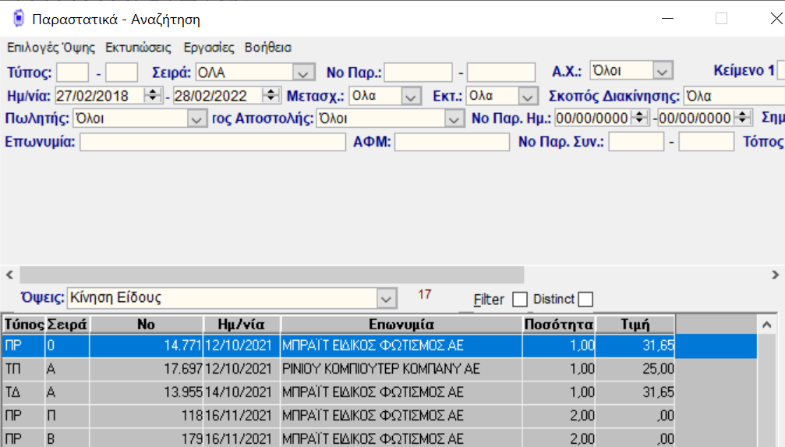Open the Βοήθεια menu

click(x=268, y=48)
